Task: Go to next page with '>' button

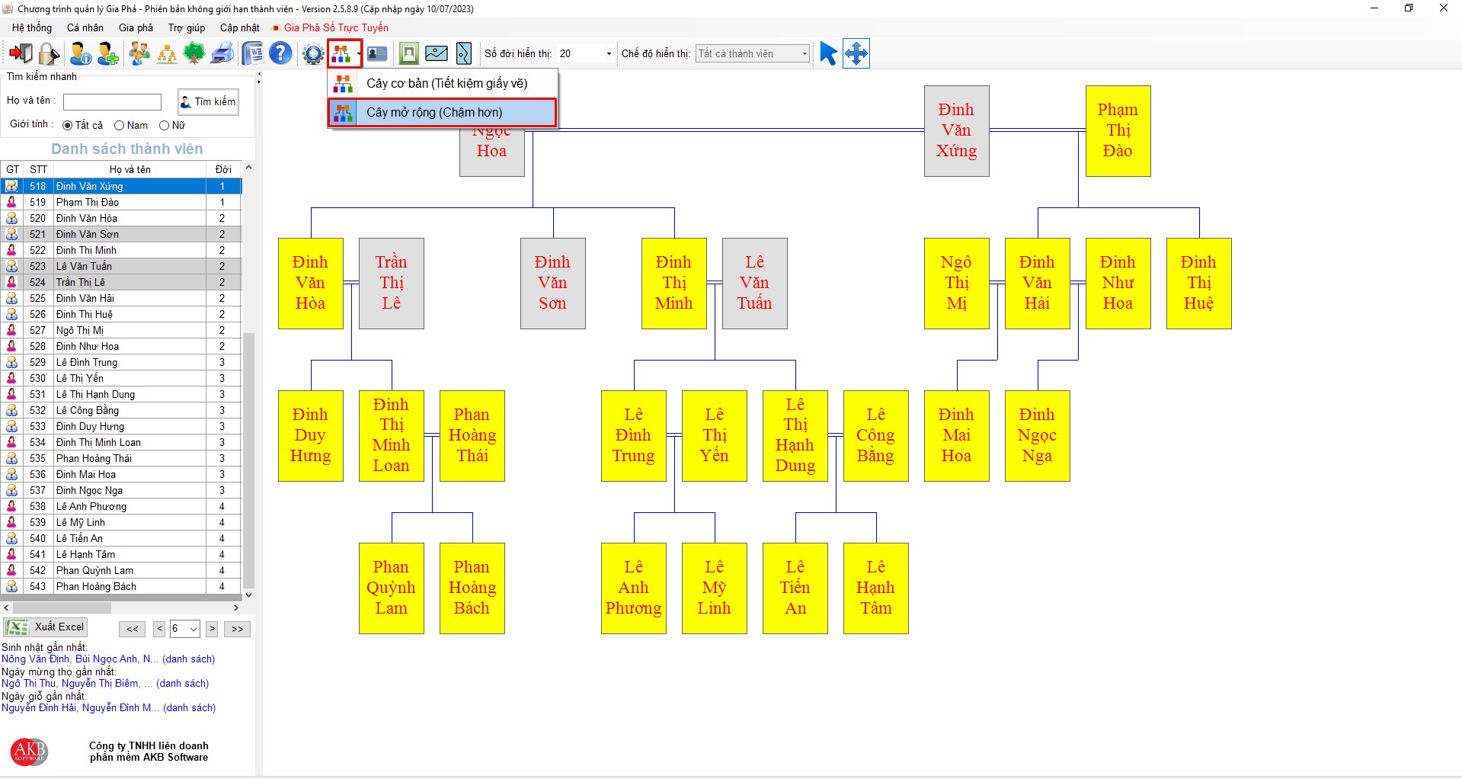Action: 212,629
